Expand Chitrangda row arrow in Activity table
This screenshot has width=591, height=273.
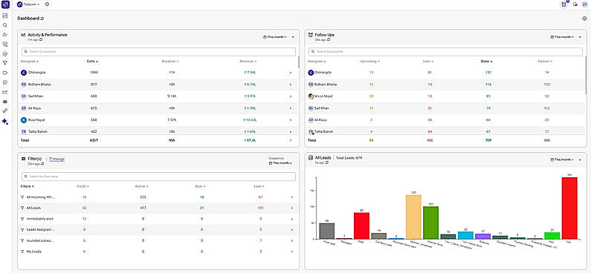(291, 73)
